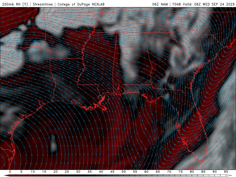Click the colorbar label "45"
The width and height of the screenshot is (236, 177).
[112, 172]
